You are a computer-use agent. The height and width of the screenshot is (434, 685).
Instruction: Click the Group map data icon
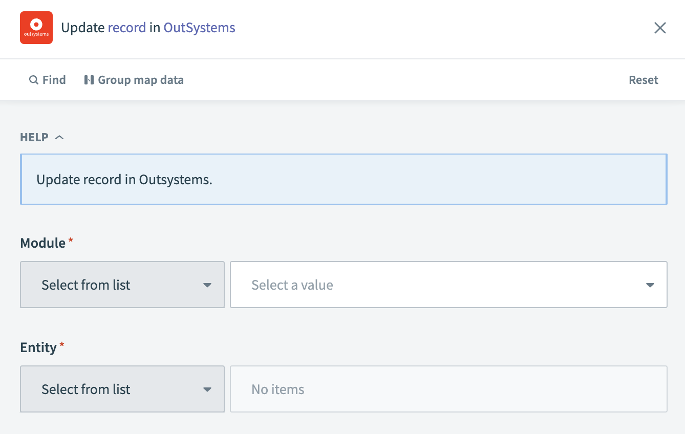pyautogui.click(x=89, y=80)
